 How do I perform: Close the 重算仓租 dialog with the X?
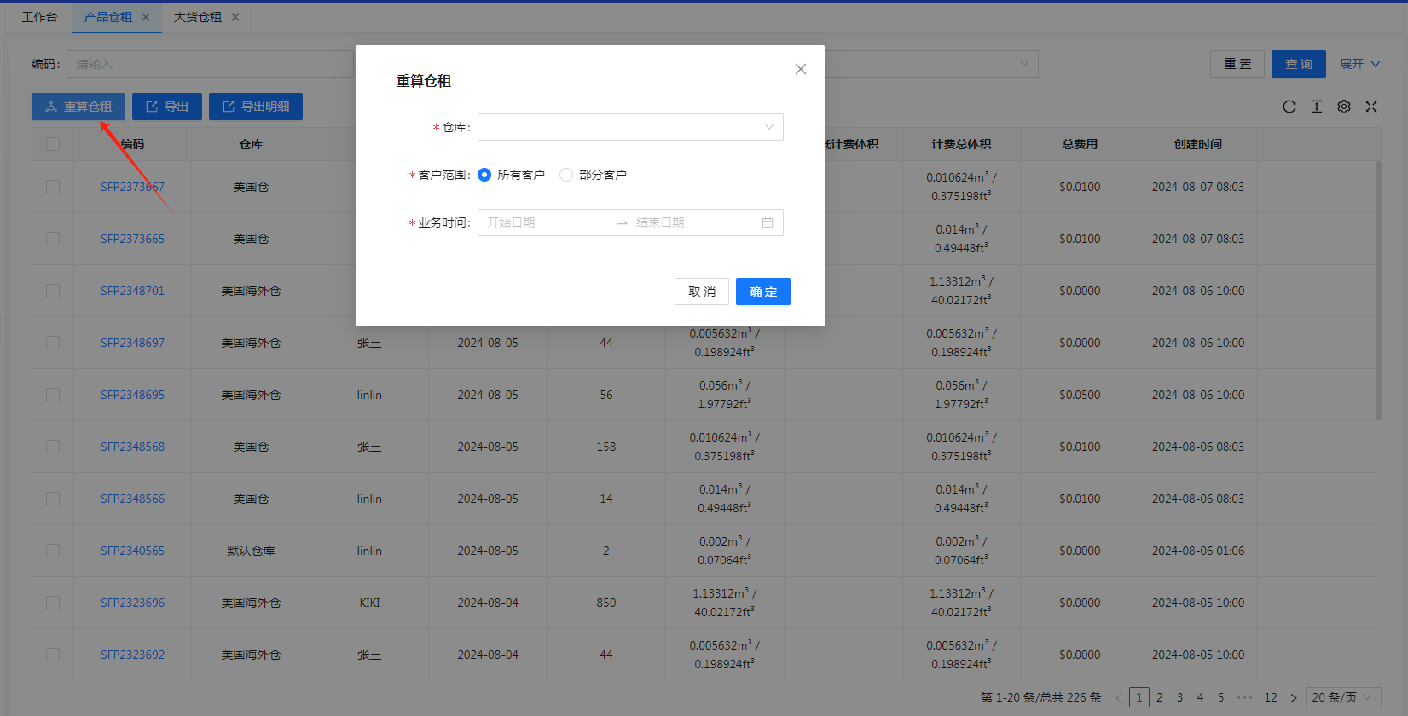[800, 69]
